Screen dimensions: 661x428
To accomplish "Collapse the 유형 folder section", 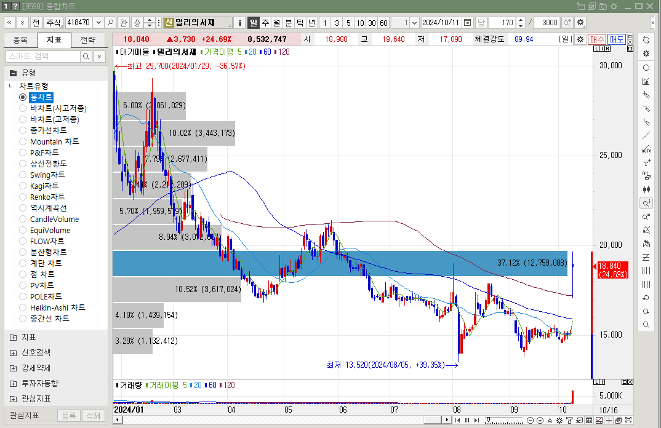I will coord(13,73).
